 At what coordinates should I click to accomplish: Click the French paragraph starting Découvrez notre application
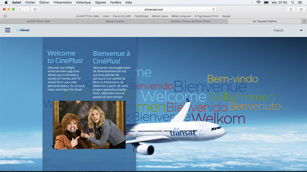pos(112,82)
